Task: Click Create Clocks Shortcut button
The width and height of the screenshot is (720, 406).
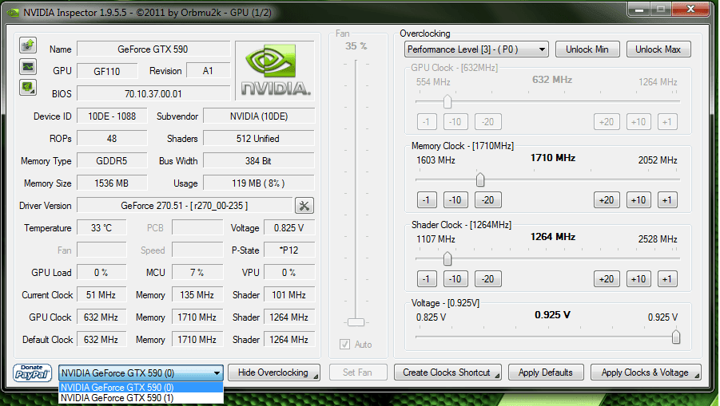Action: pyautogui.click(x=448, y=372)
